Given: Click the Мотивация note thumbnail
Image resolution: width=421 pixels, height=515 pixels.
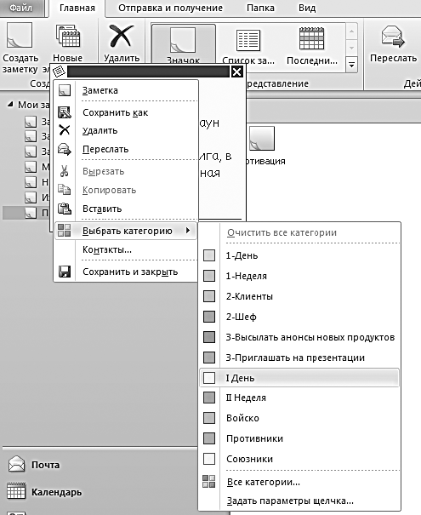Looking at the screenshot, I should [x=262, y=139].
